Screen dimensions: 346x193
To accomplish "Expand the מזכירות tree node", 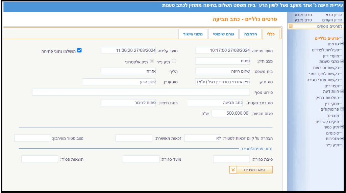I will pos(342,139).
